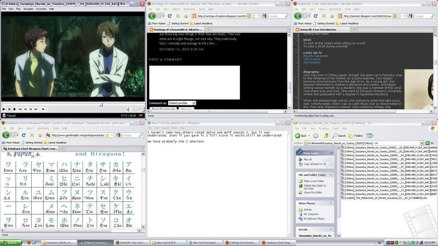Skip to the previous file in the media player
Viewport: 438px width, 246px height.
pyautogui.click(x=20, y=109)
